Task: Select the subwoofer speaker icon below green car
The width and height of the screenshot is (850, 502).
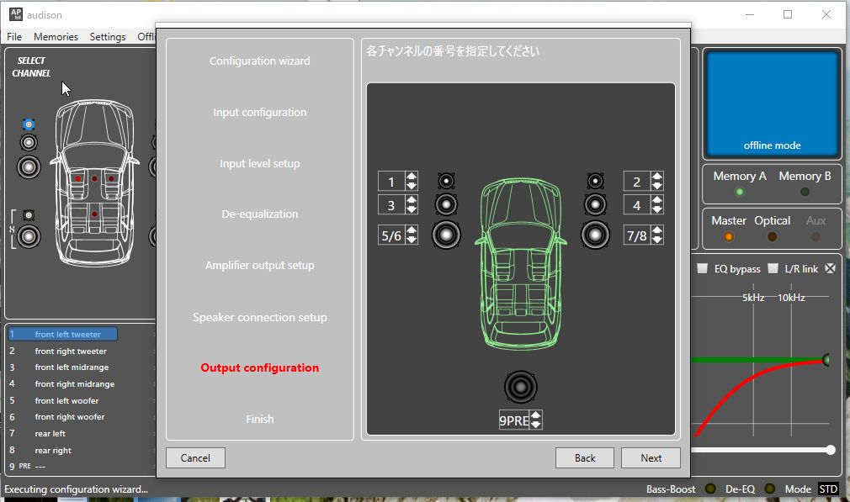Action: [520, 387]
